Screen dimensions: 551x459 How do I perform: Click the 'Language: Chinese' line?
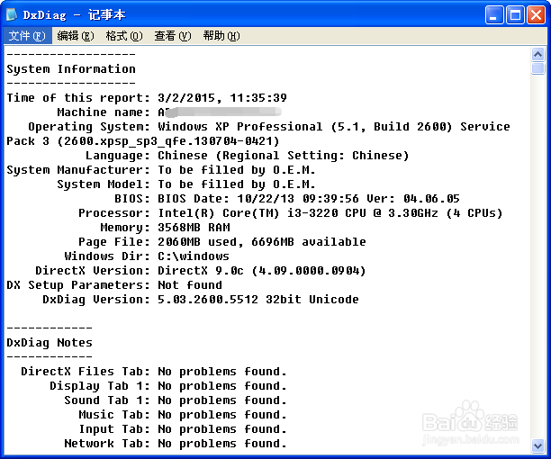coord(248,155)
